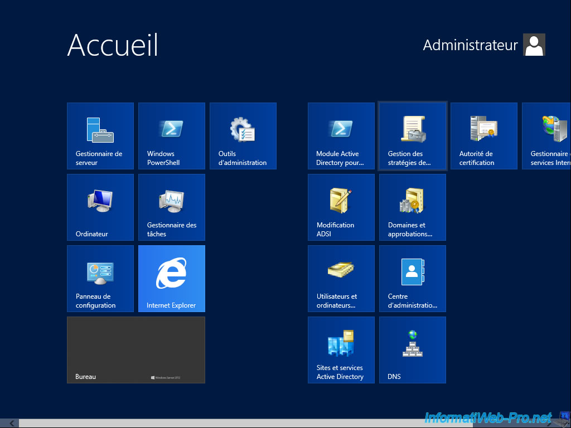Open Domaines et approbations tile
Viewport: 571px width, 428px height.
point(412,207)
